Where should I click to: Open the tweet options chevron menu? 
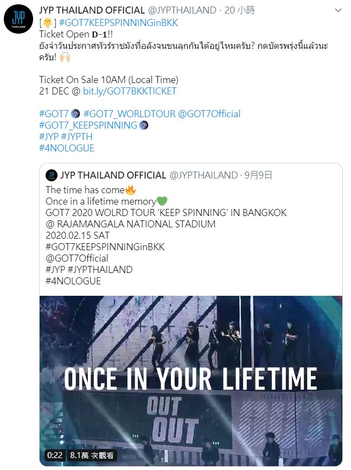click(339, 11)
